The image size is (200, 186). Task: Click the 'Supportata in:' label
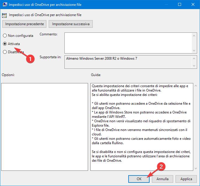pyautogui.click(x=50, y=57)
